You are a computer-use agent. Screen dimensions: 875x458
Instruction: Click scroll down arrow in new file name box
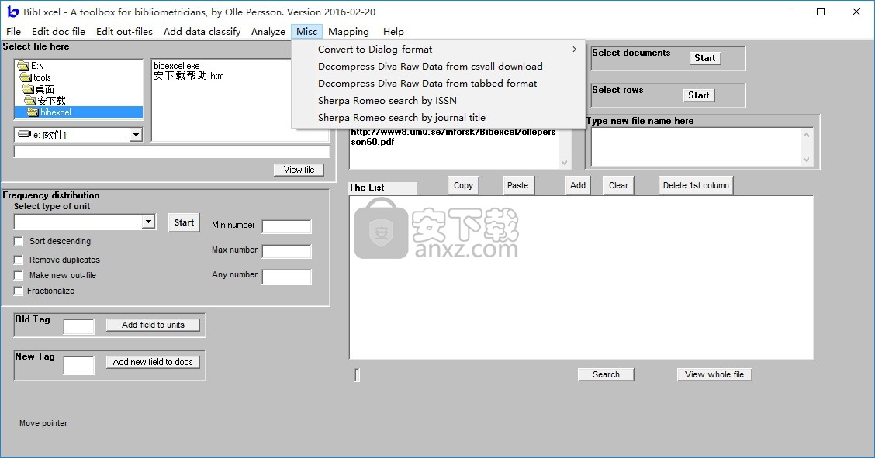(807, 160)
